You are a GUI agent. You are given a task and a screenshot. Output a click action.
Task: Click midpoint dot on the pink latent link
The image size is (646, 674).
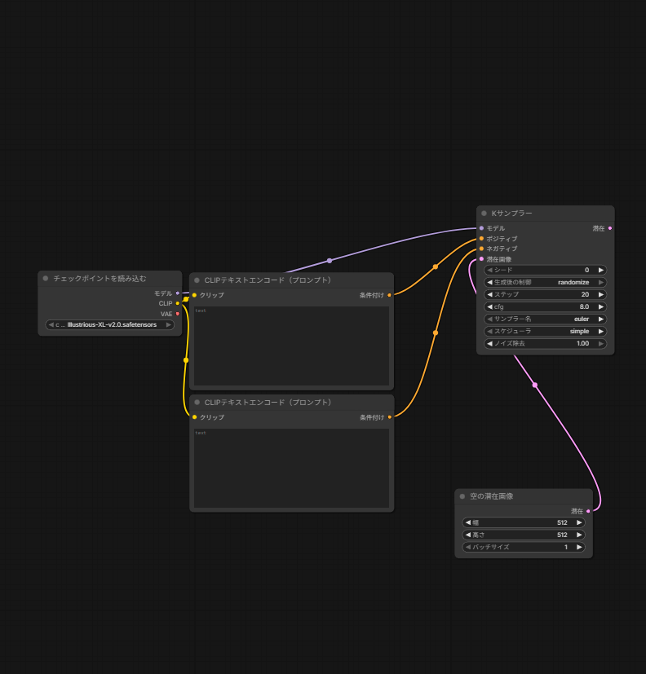point(534,385)
